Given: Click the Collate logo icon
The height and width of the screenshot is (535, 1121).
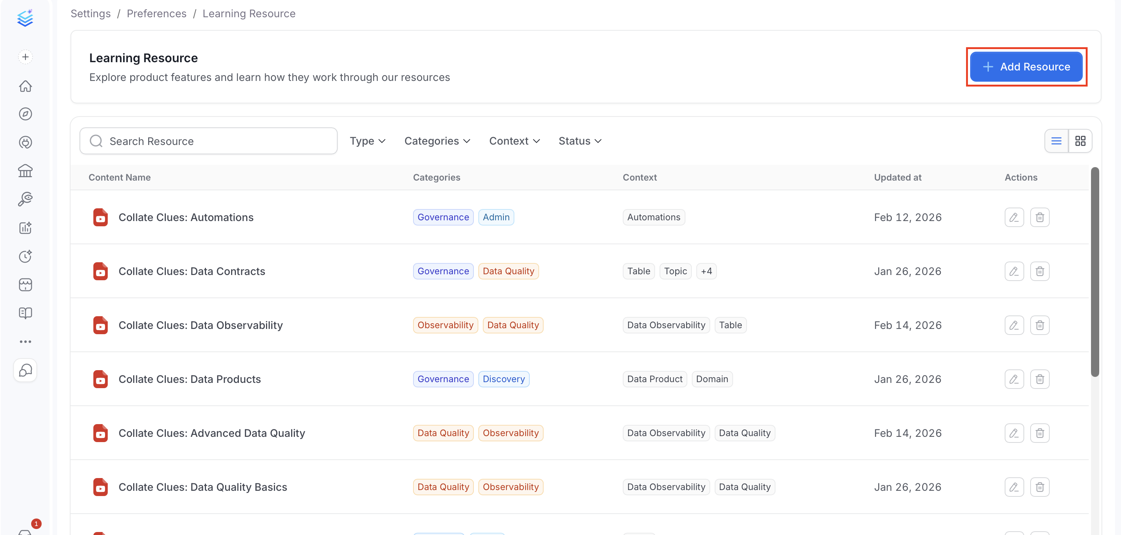Looking at the screenshot, I should (x=25, y=18).
